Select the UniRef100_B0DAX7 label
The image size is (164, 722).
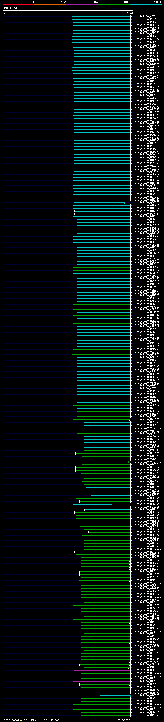pos(147,267)
